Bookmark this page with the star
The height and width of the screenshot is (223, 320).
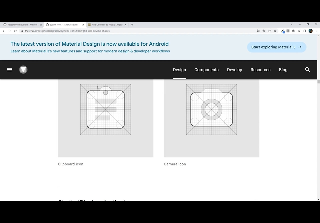coord(275,31)
